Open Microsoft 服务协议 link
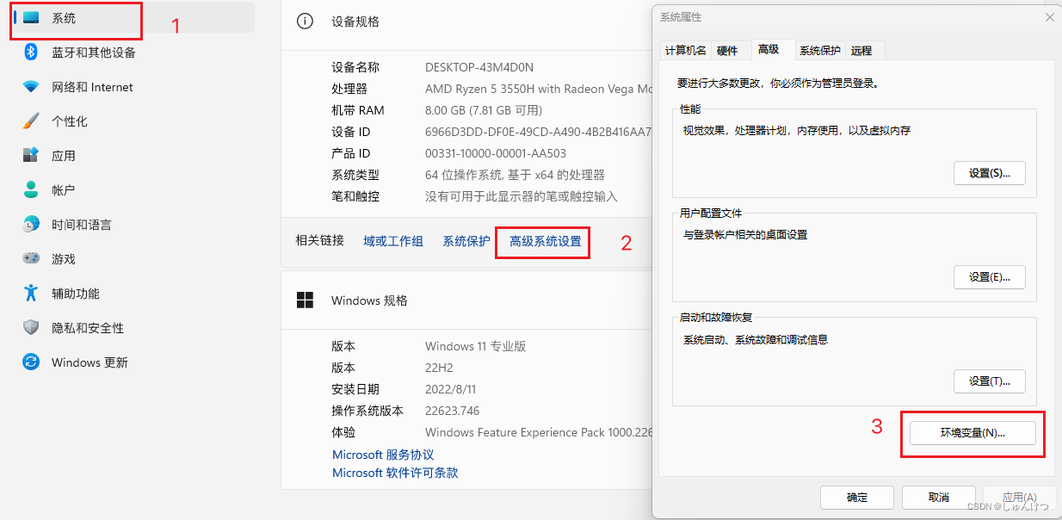The width and height of the screenshot is (1062, 520). pos(383,455)
